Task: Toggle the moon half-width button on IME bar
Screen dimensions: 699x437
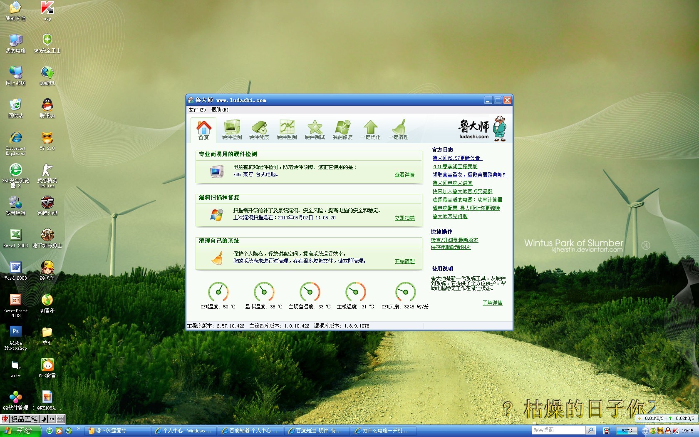Action: 44,419
